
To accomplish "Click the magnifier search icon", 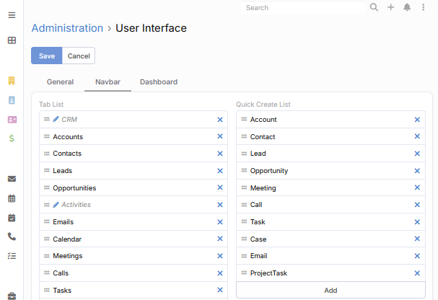I will pos(374,8).
